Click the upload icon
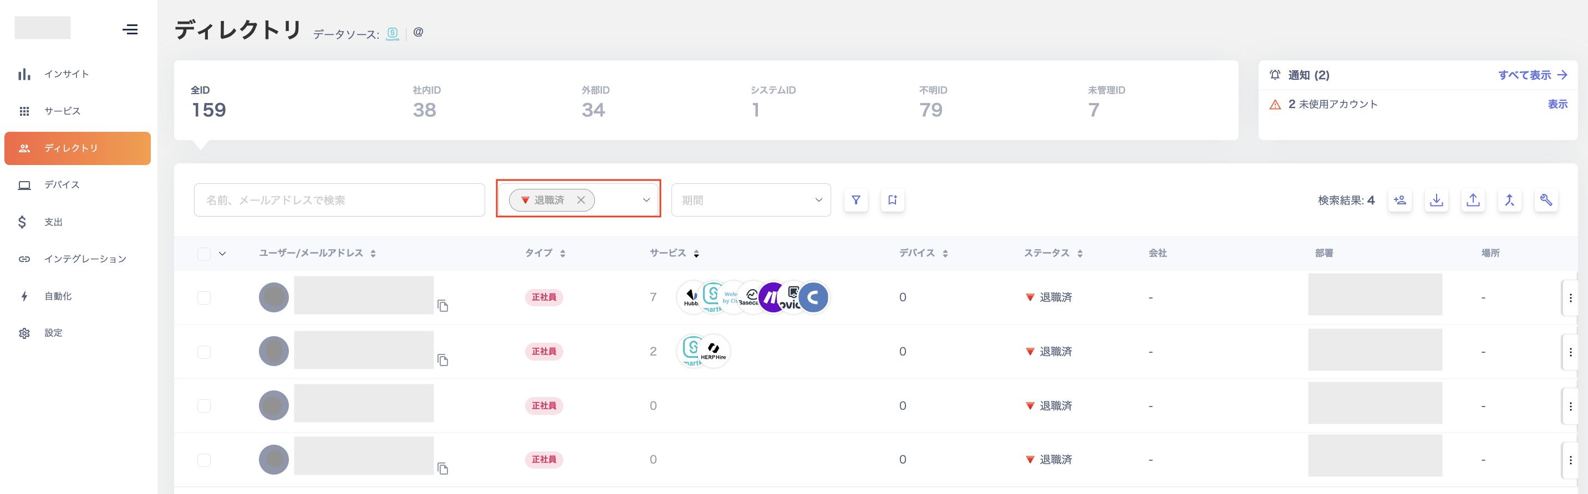The width and height of the screenshot is (1588, 494). click(x=1473, y=200)
